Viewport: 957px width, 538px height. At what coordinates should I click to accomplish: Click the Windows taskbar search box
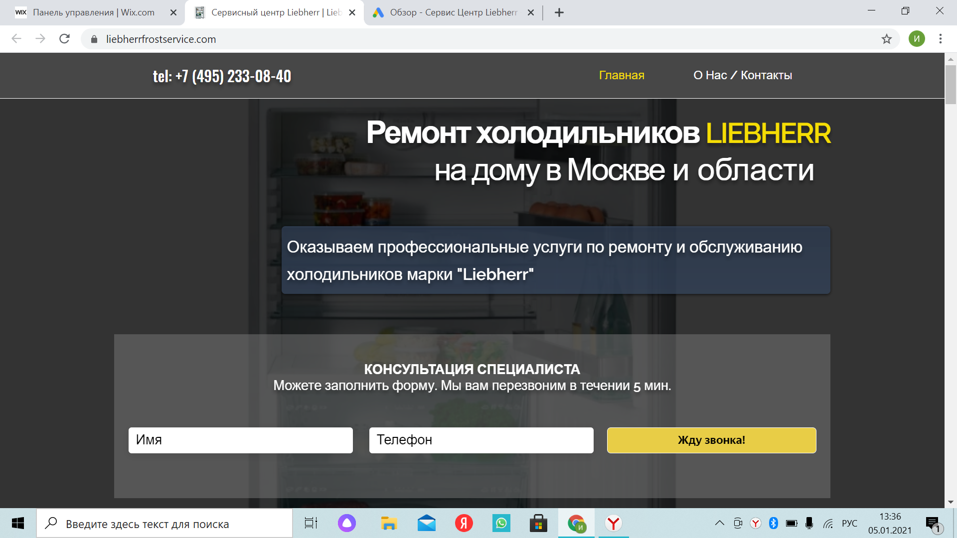click(164, 524)
